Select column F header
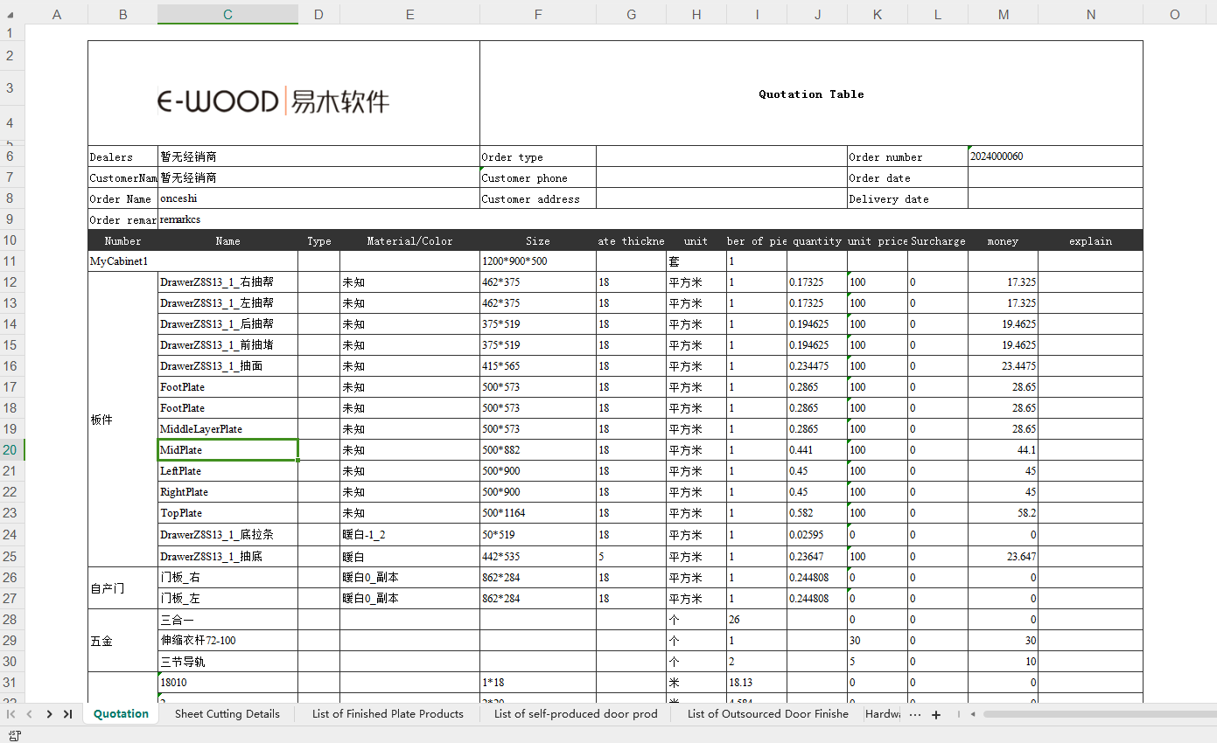 pyautogui.click(x=538, y=14)
